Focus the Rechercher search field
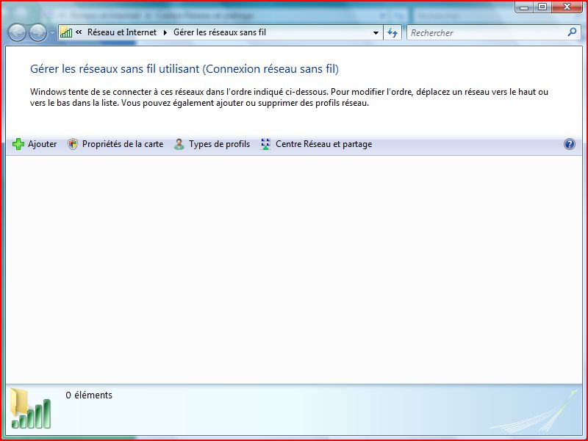The height and width of the screenshot is (441, 588). 485,32
